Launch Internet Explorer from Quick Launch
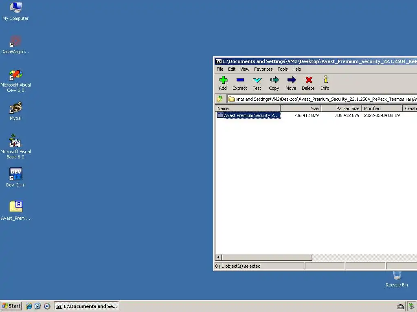 pos(29,306)
